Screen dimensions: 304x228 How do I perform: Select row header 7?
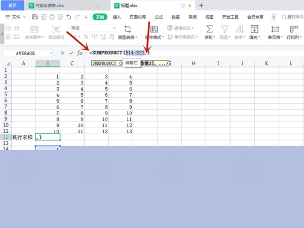click(x=6, y=106)
